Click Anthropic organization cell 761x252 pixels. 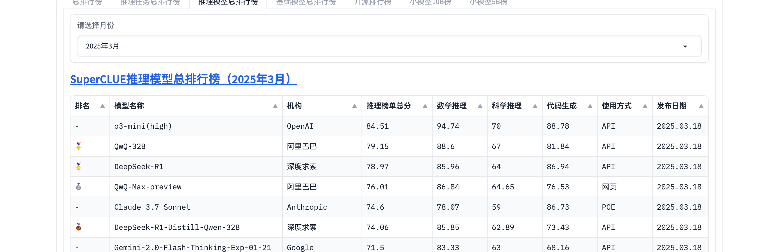pyautogui.click(x=322, y=207)
